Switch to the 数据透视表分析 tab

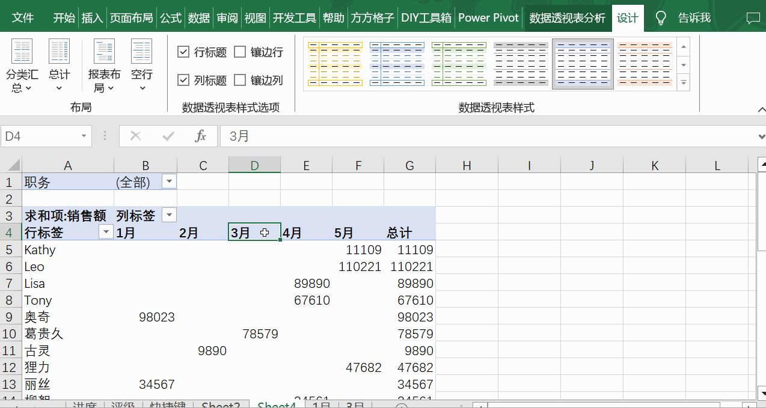click(x=566, y=18)
